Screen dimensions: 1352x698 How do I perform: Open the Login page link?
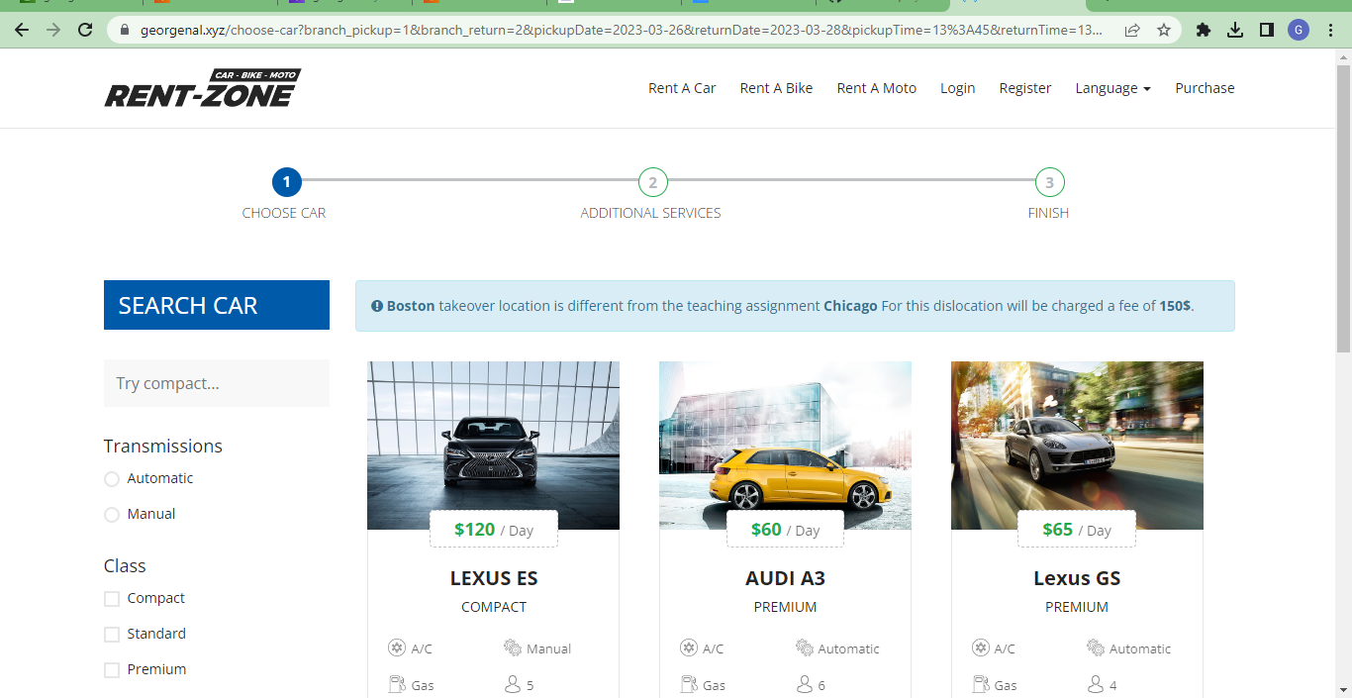(x=957, y=88)
